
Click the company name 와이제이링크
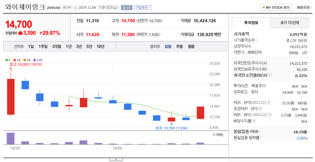point(25,7)
